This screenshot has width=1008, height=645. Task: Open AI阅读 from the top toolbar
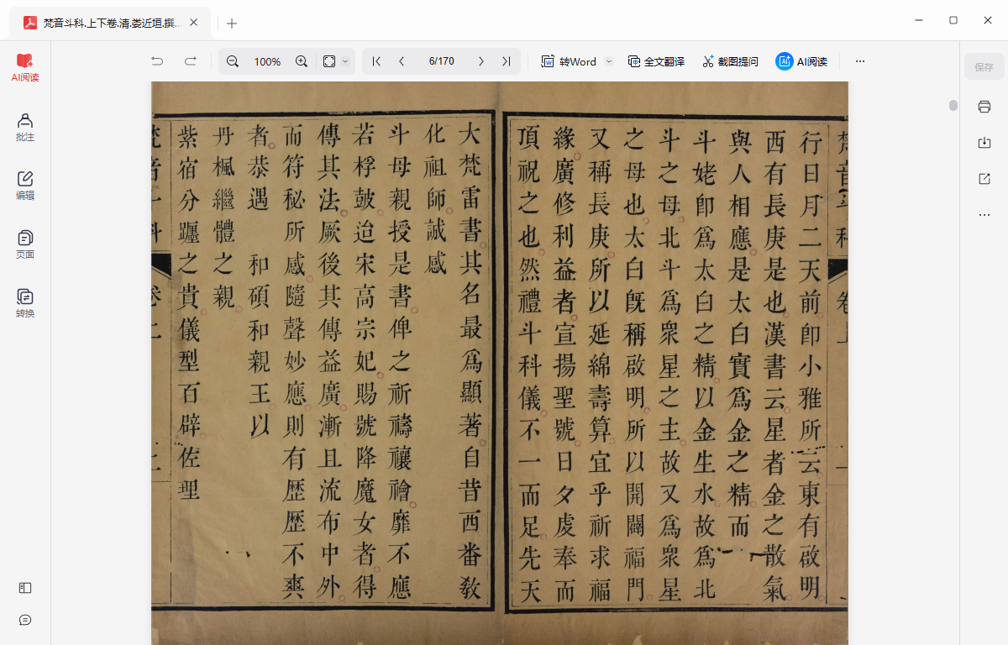click(801, 61)
